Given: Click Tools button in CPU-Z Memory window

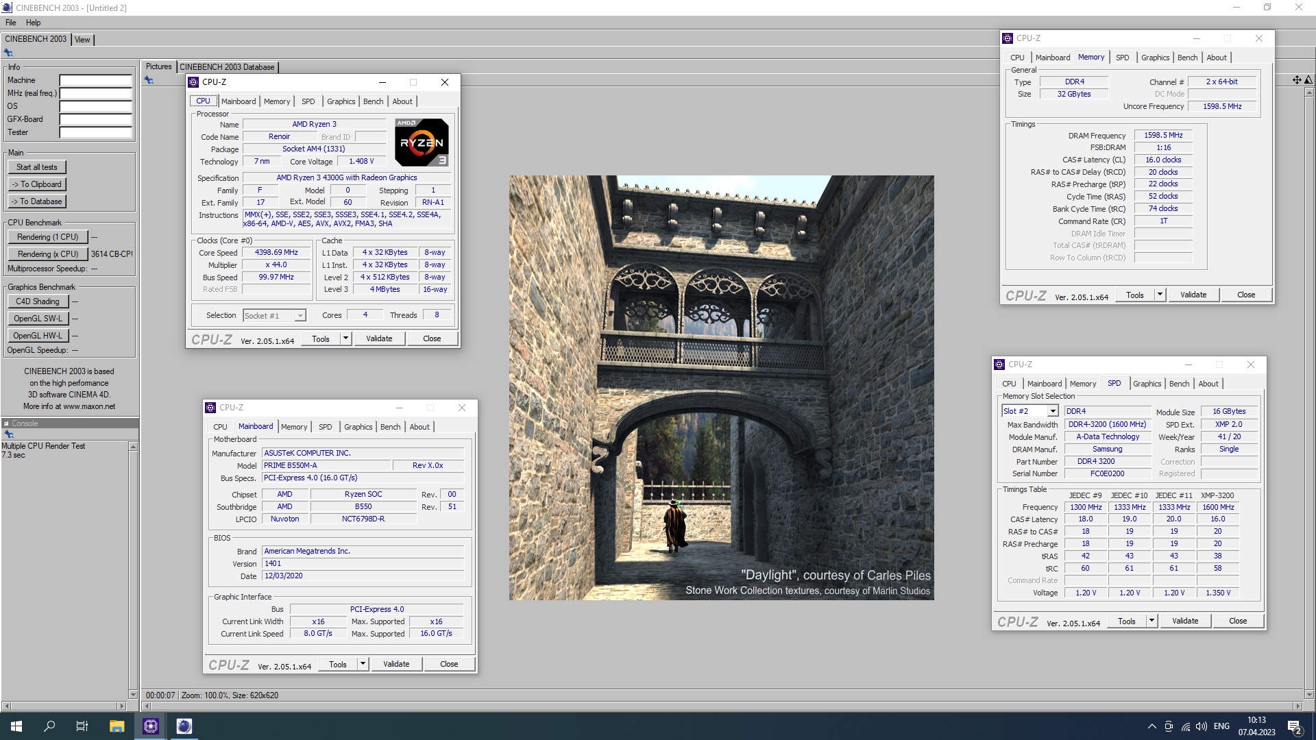Looking at the screenshot, I should tap(1135, 295).
